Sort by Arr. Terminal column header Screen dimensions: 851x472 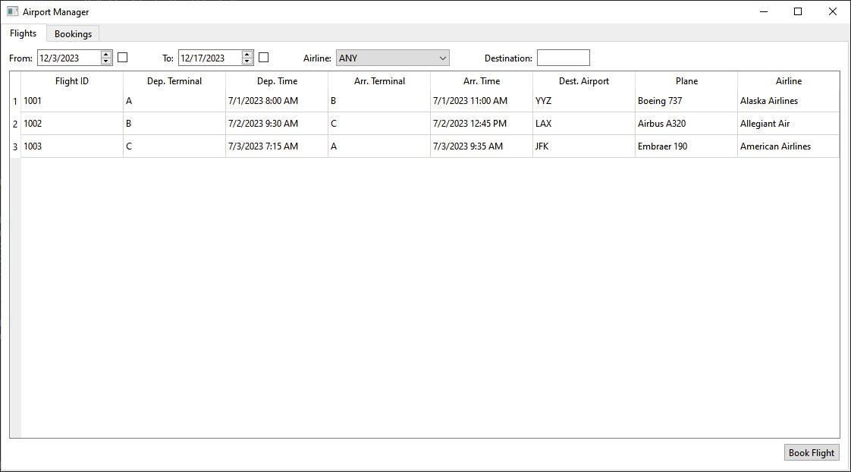(x=379, y=81)
